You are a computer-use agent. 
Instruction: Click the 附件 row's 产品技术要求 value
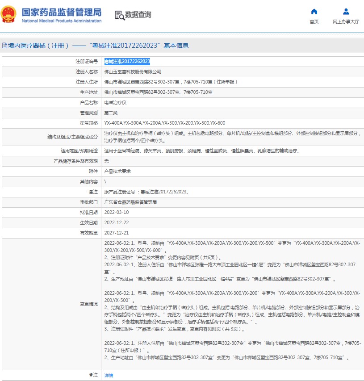(117, 172)
